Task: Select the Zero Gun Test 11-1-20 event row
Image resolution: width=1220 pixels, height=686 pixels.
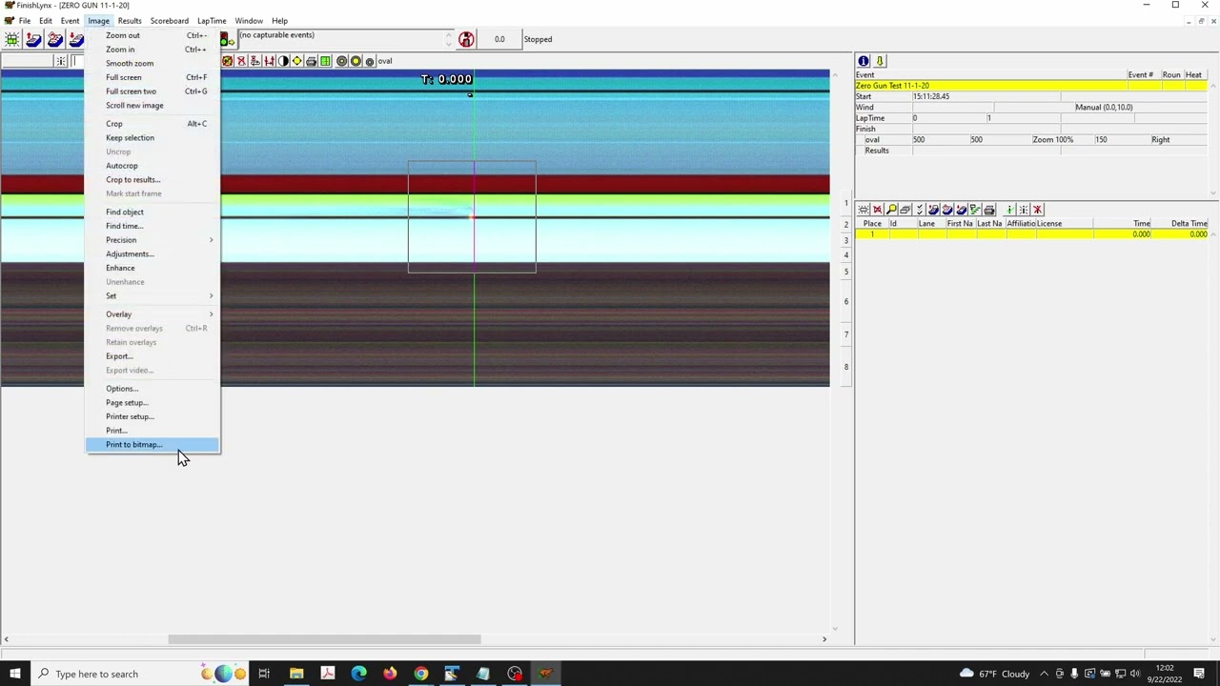Action: coord(1032,86)
